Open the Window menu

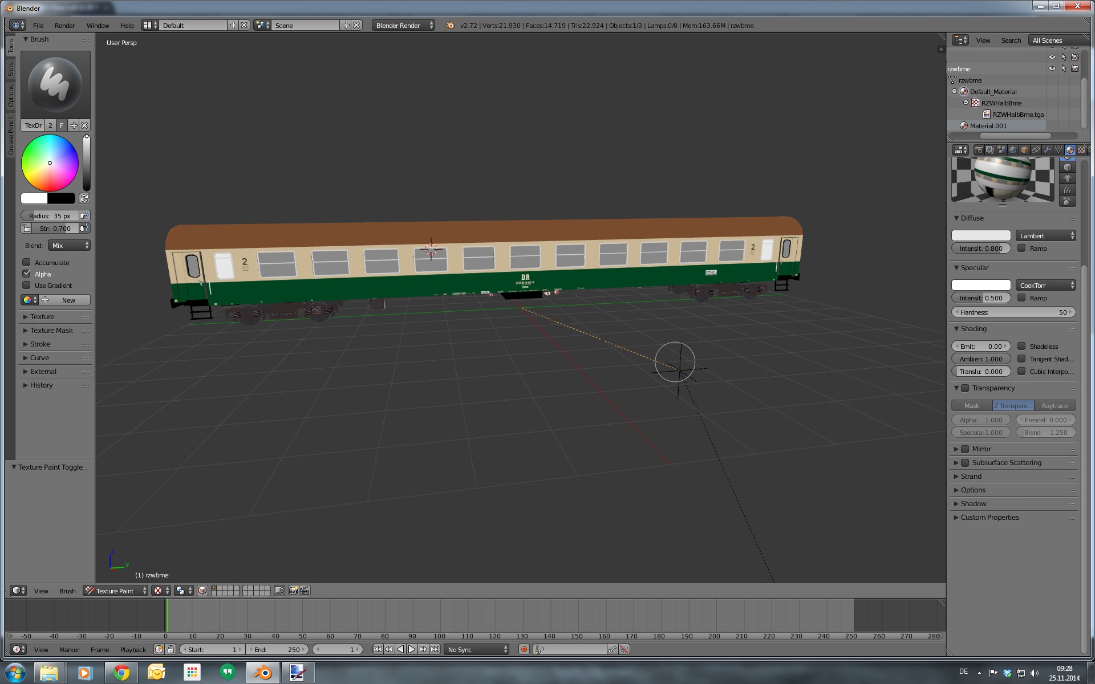[98, 26]
